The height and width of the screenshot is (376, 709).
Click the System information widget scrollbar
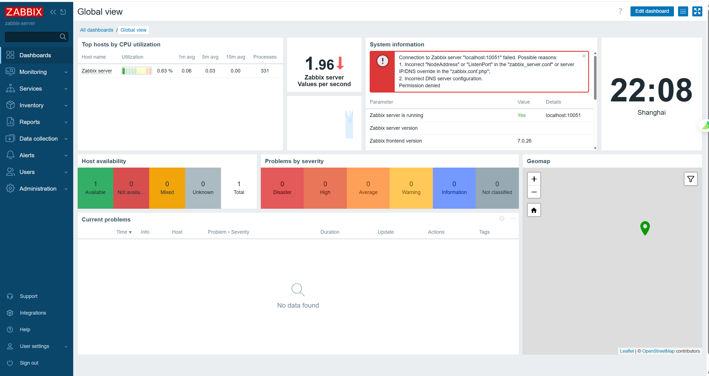[x=595, y=78]
